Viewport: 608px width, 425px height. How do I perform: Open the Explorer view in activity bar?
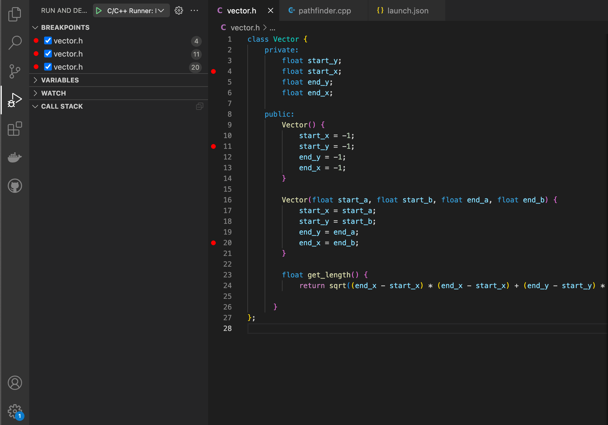(x=15, y=14)
